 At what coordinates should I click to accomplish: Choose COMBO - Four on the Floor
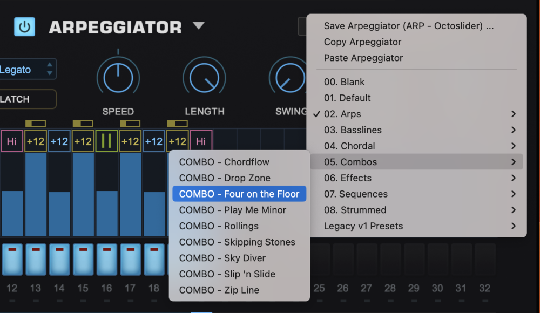[239, 194]
